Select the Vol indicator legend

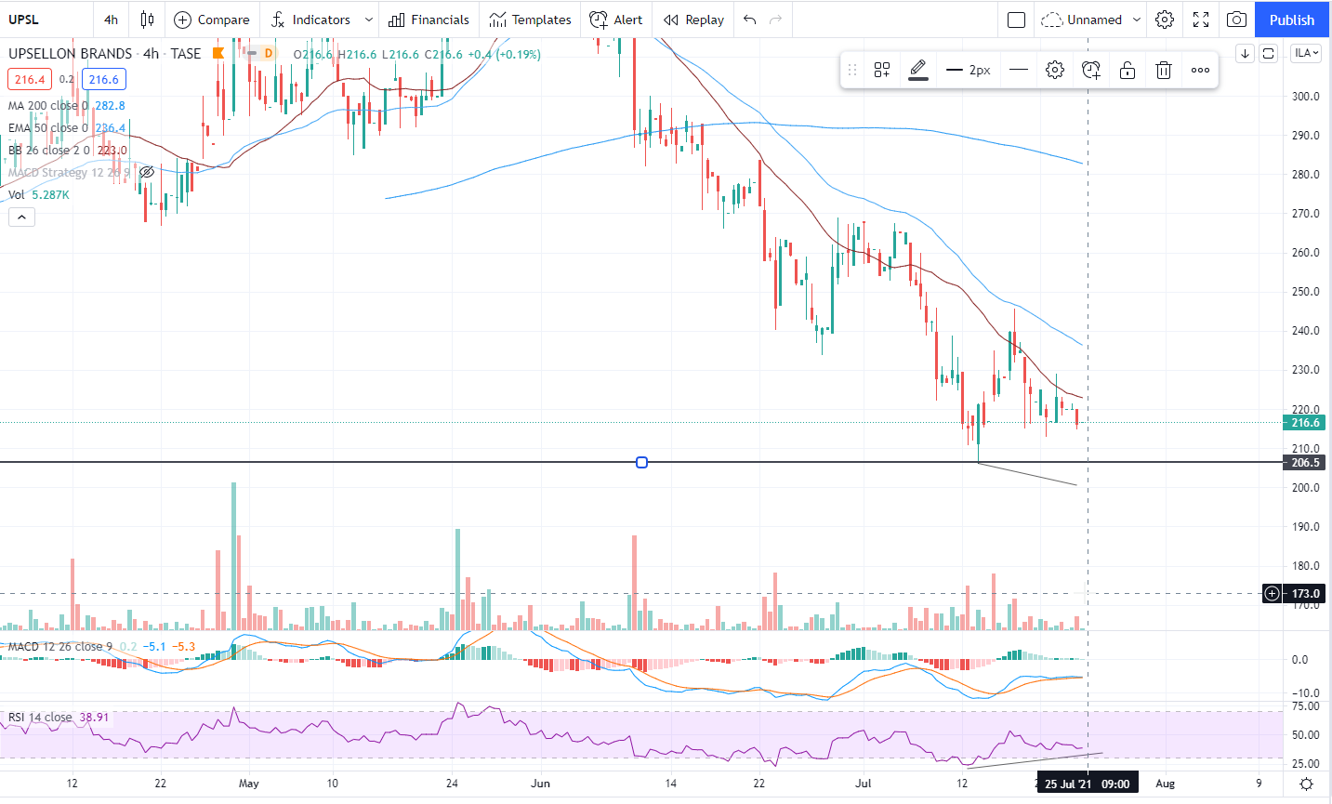click(38, 195)
